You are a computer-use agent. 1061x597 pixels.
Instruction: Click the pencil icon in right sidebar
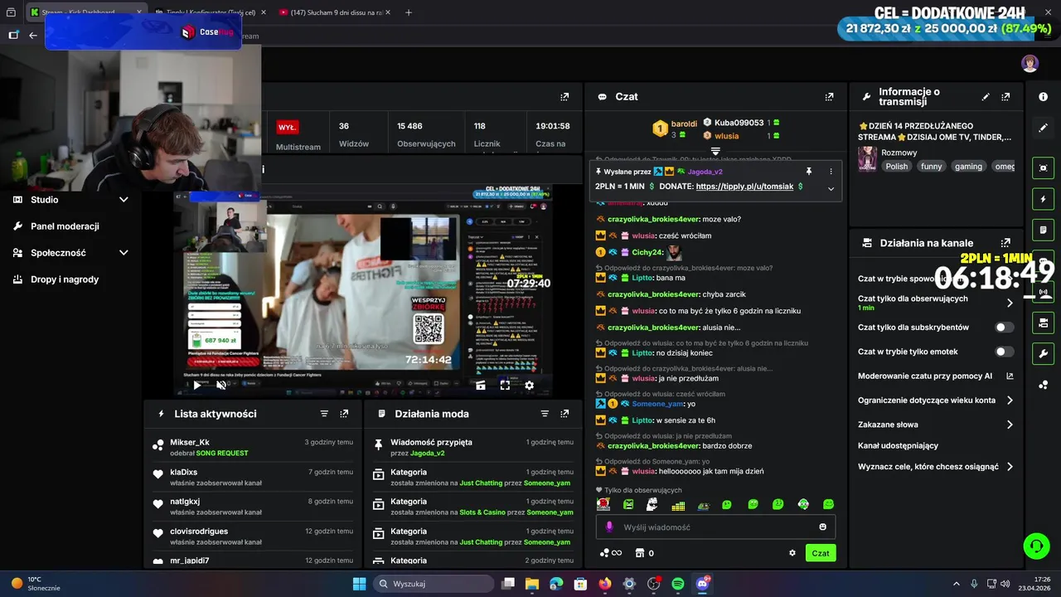pos(1043,128)
